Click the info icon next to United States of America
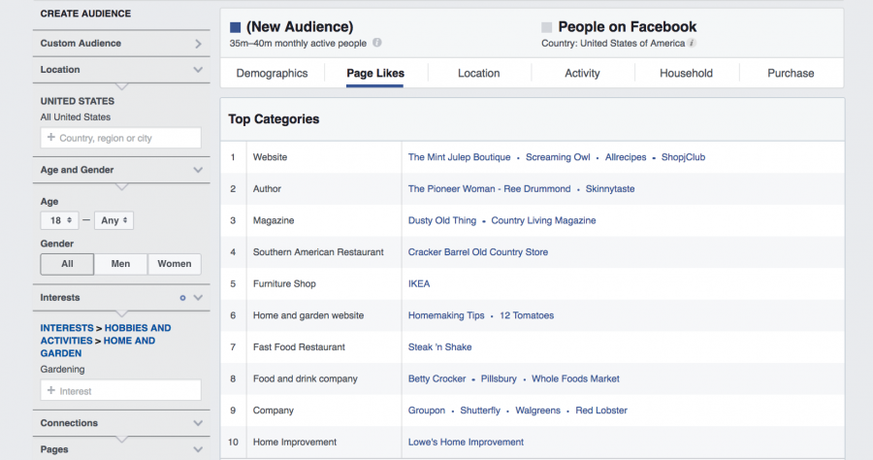The height and width of the screenshot is (460, 873). pyautogui.click(x=692, y=43)
